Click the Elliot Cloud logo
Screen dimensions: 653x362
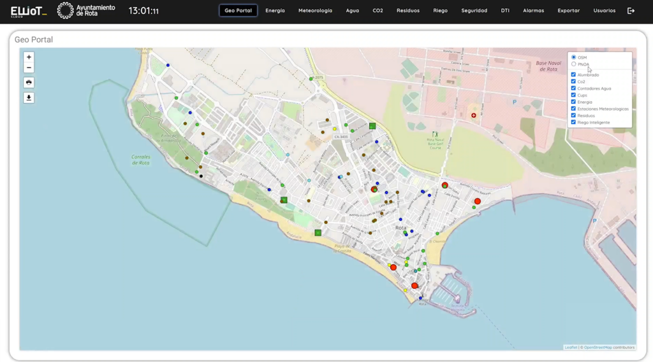28,11
